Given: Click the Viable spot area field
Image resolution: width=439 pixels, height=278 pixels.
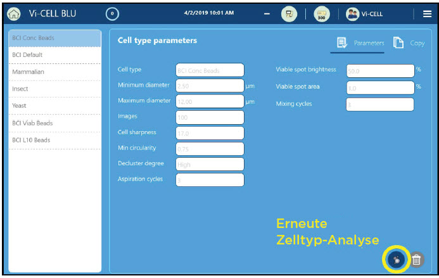Looking at the screenshot, I should 380,88.
